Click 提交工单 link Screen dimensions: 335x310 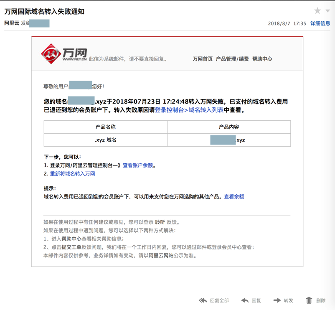[71, 247]
